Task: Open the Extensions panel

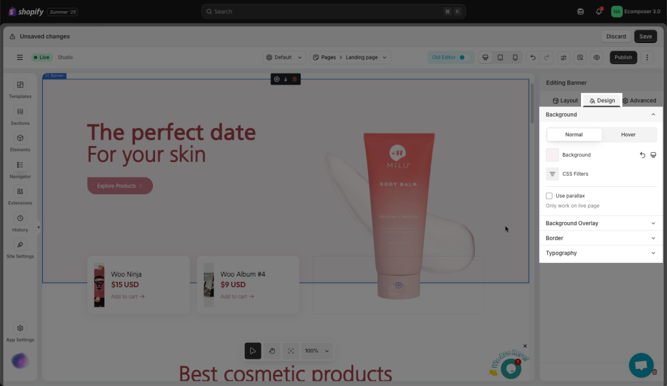Action: coord(20,196)
